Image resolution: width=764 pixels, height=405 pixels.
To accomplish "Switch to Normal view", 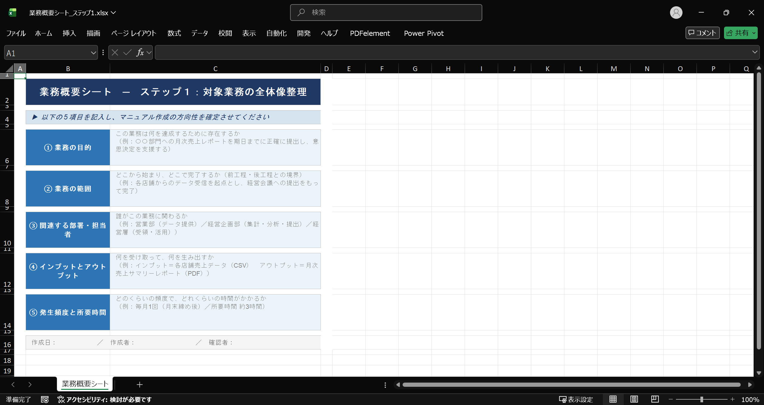I will (613, 399).
